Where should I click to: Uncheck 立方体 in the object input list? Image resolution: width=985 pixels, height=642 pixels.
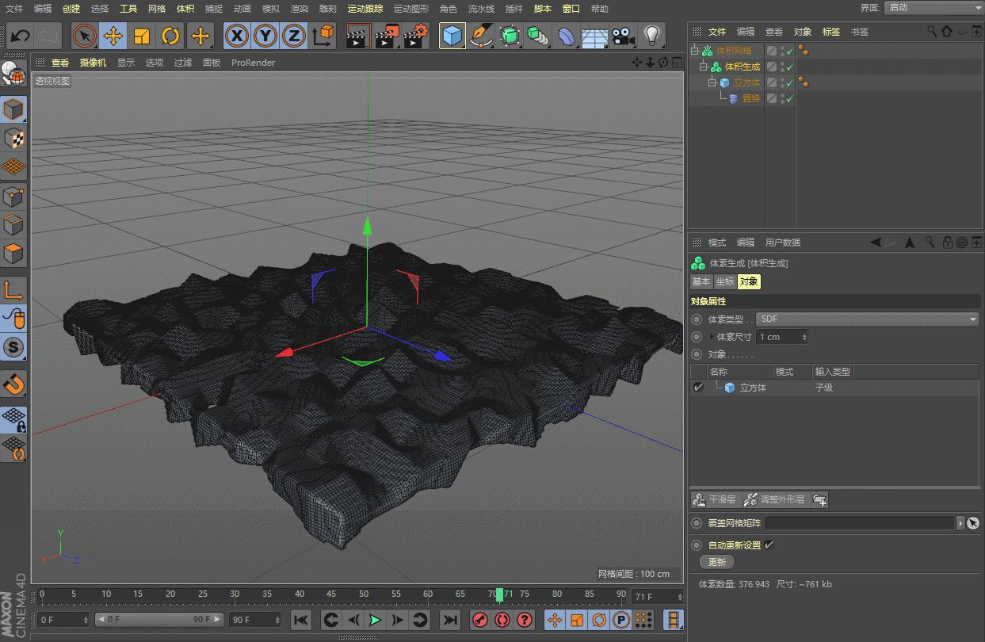[x=697, y=387]
